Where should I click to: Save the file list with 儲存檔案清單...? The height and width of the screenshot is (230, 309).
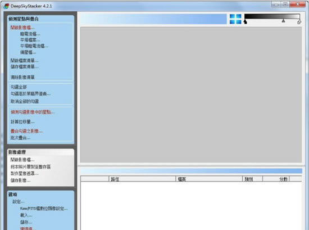coord(24,67)
